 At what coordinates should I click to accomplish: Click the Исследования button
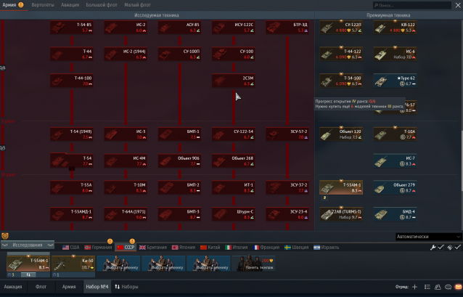click(x=28, y=245)
